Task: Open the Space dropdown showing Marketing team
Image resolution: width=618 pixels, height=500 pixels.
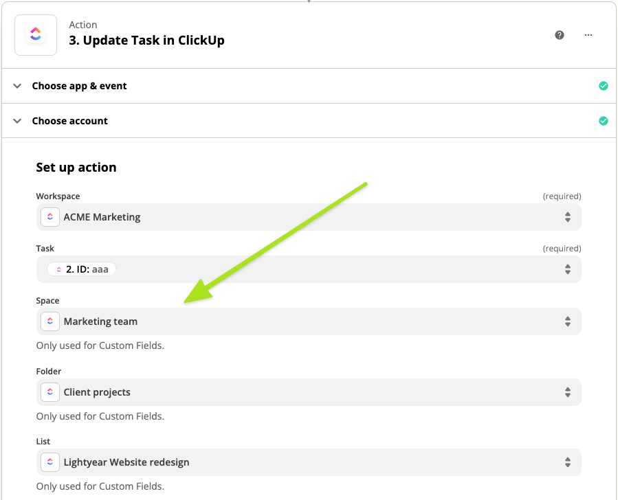Action: pos(568,321)
